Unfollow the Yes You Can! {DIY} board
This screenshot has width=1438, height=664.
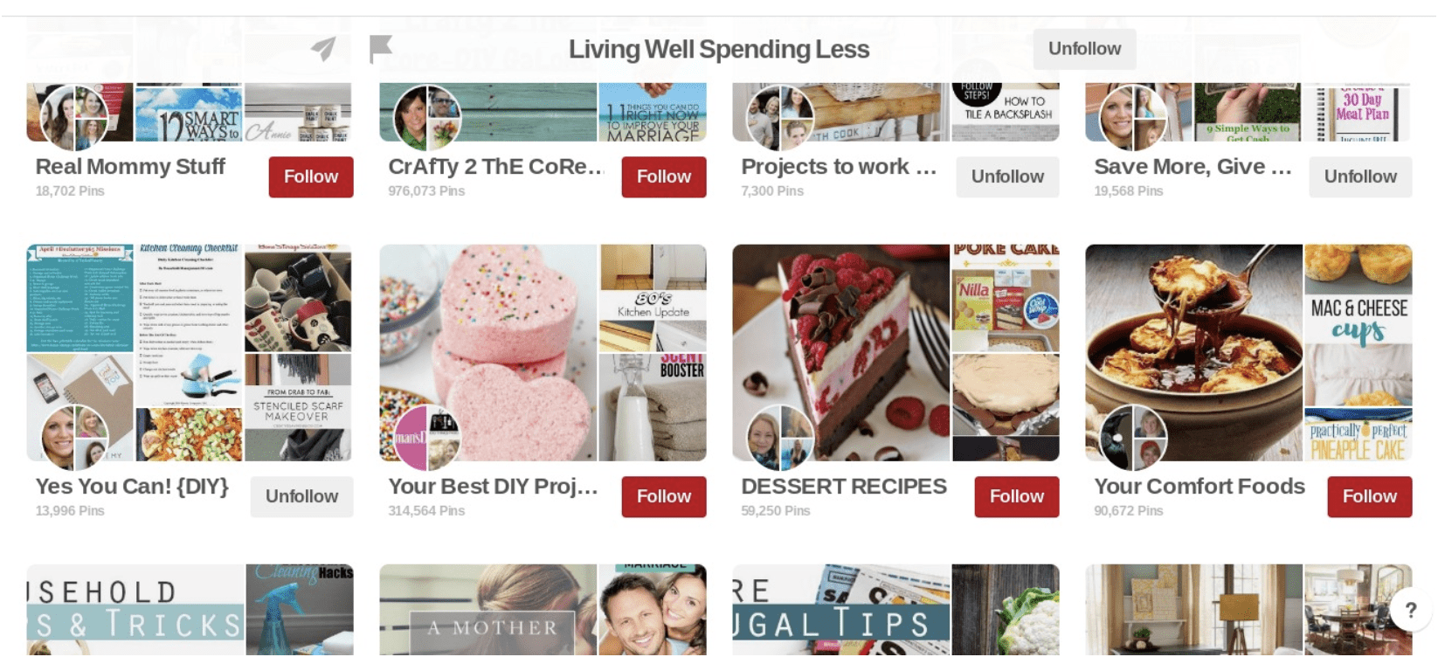(x=301, y=496)
